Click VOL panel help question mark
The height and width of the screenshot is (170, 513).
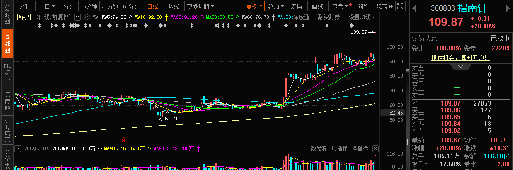(x=18, y=148)
